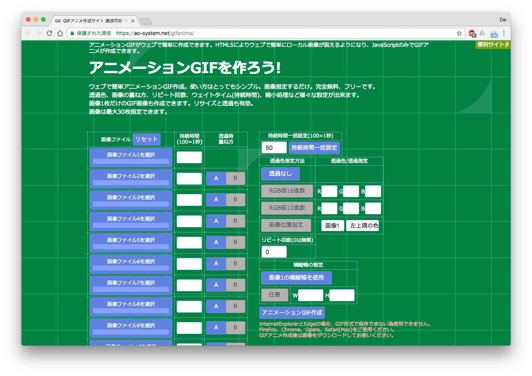Image resolution: width=532 pixels, height=376 pixels.
Task: Open a new browser tab
Action: pyautogui.click(x=146, y=21)
